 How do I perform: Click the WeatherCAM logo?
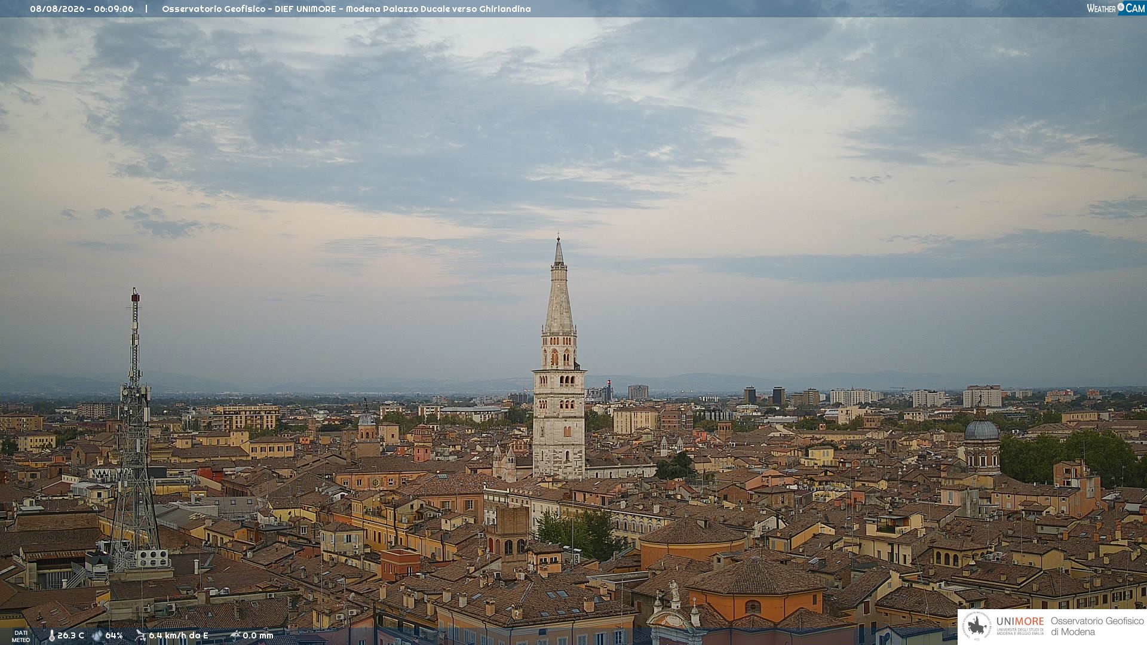coord(1116,8)
